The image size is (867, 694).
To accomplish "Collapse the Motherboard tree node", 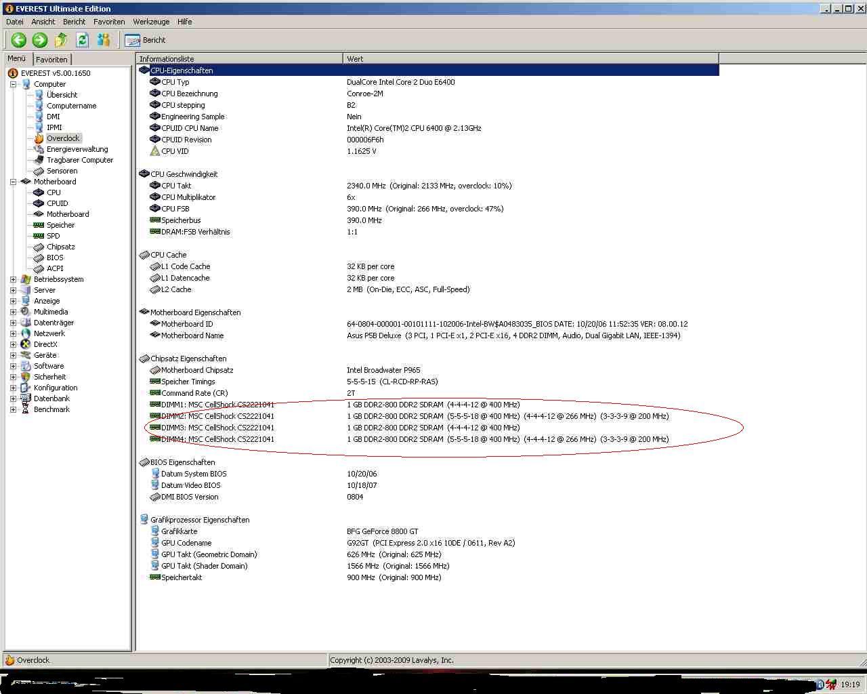I will 13,182.
